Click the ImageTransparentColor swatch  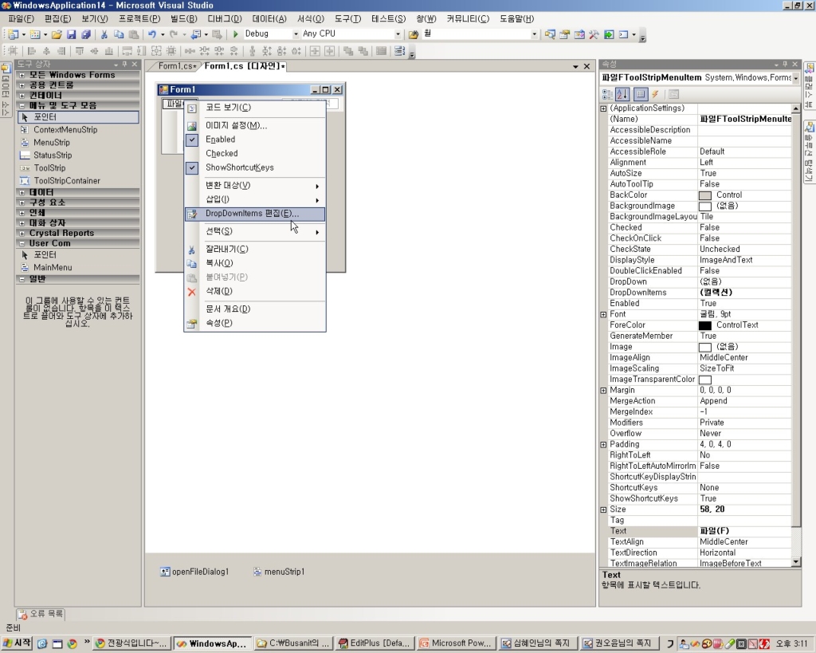tap(705, 380)
